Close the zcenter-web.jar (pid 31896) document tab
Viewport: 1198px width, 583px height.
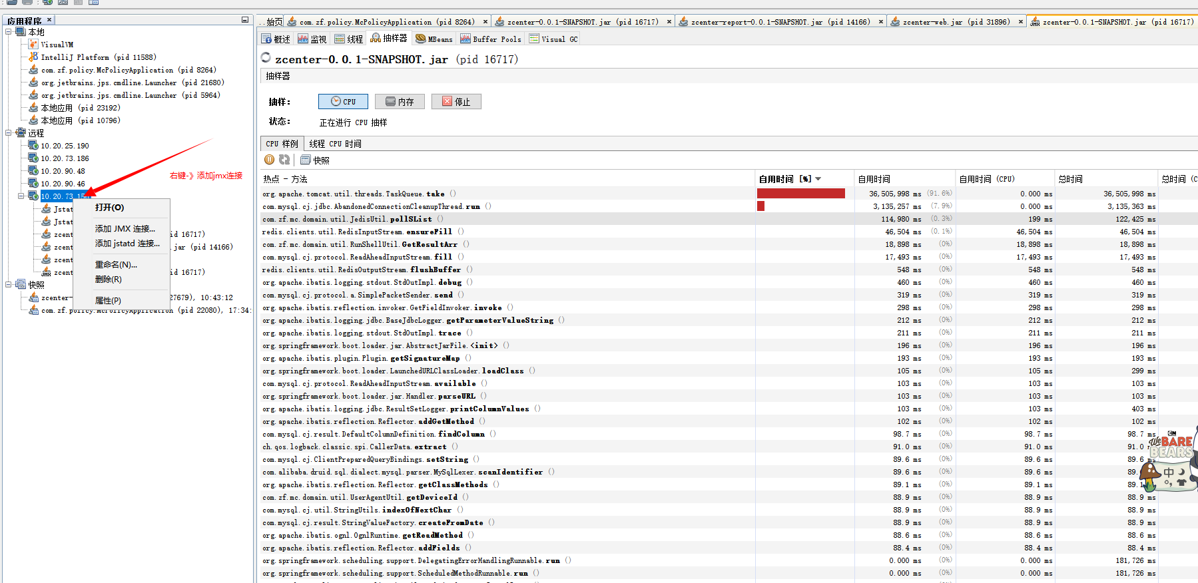point(1020,22)
